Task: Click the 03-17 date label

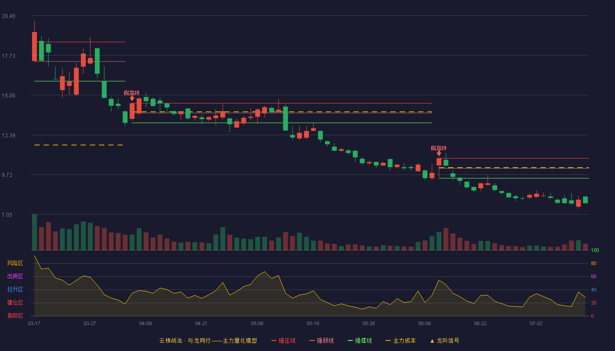Action: click(34, 323)
